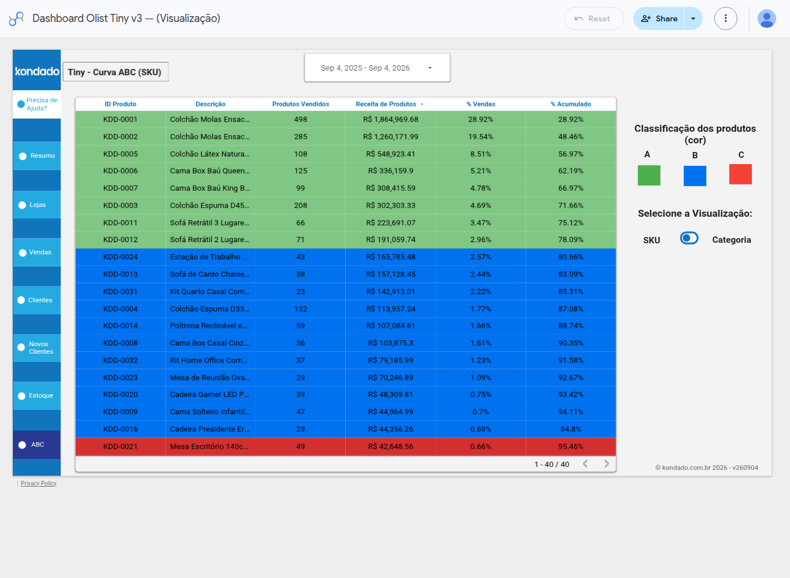
Task: Click the R$ 1,260,171.99 revenue cell
Action: [x=391, y=137]
